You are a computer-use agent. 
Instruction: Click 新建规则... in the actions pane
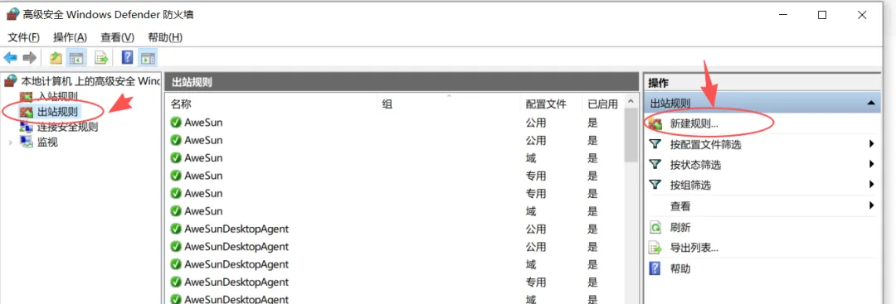pyautogui.click(x=694, y=123)
